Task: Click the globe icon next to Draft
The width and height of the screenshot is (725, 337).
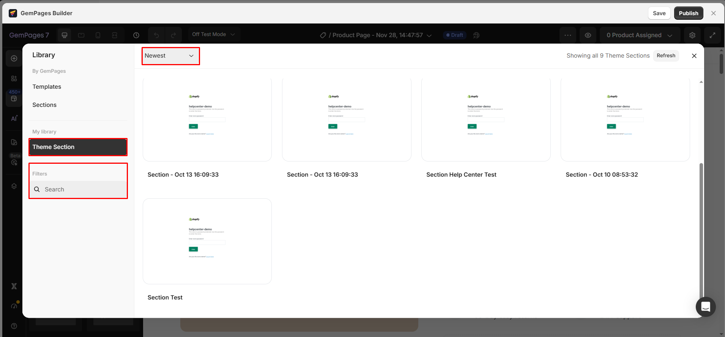Action: 476,35
